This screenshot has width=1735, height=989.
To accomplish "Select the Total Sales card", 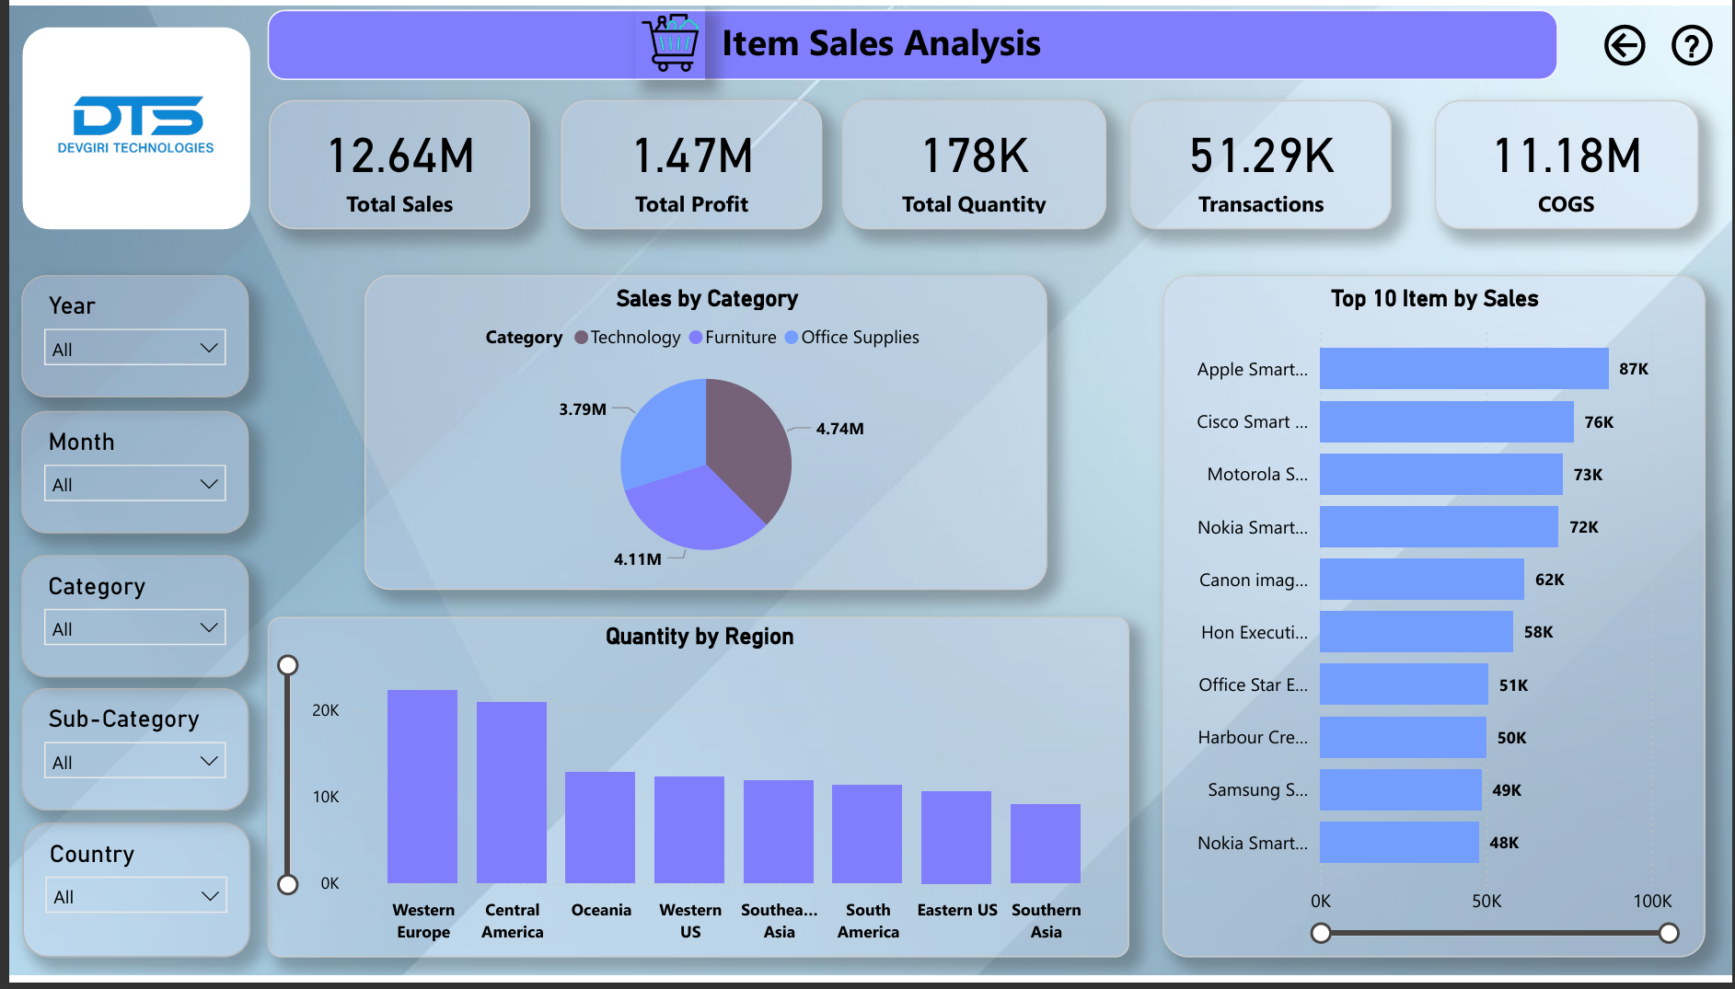I will [x=399, y=166].
